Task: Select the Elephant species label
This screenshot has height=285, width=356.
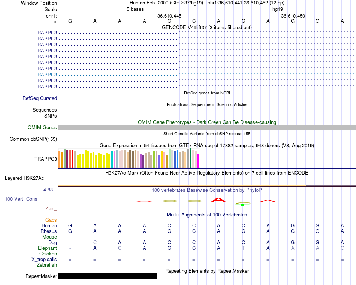Action: 47,248
